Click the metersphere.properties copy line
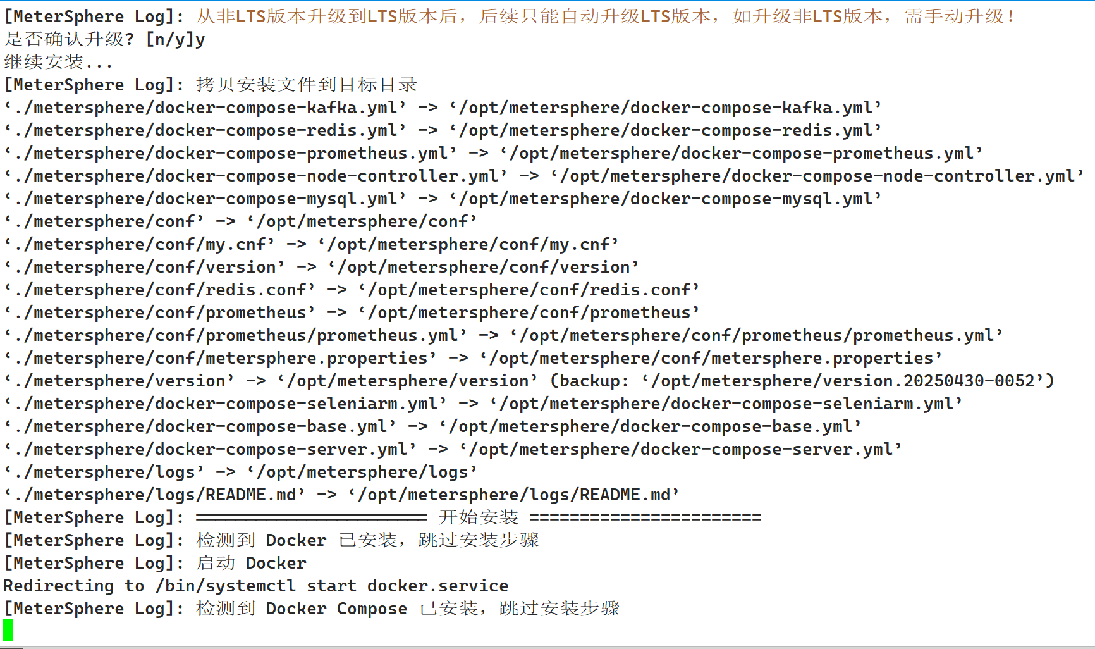The width and height of the screenshot is (1095, 649). pos(473,358)
